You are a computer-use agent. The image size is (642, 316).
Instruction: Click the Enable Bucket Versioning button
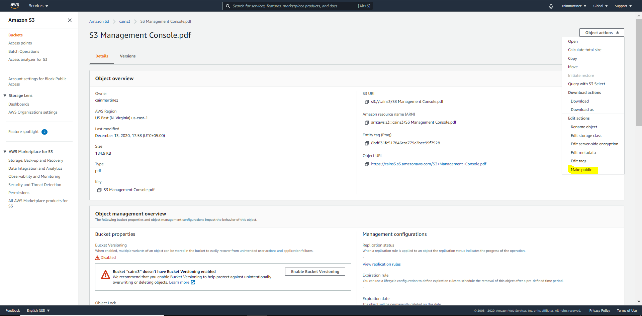click(x=315, y=272)
